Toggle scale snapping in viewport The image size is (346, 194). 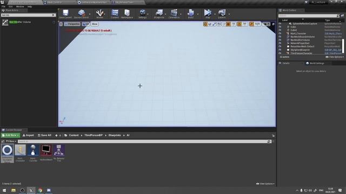pos(251,24)
